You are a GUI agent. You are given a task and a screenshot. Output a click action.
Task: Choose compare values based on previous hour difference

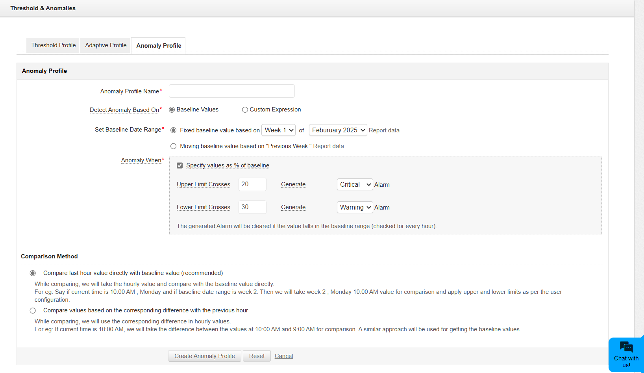pyautogui.click(x=33, y=310)
